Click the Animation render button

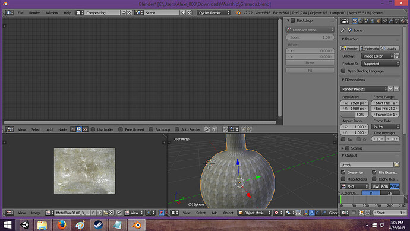pyautogui.click(x=370, y=48)
